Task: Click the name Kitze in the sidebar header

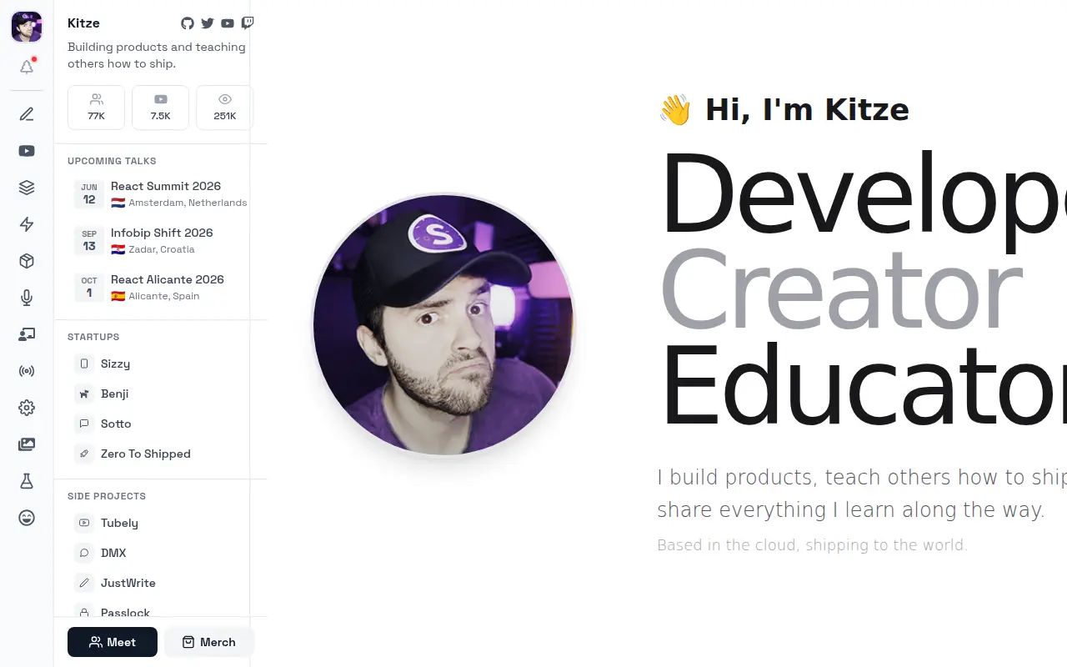Action: (x=83, y=23)
